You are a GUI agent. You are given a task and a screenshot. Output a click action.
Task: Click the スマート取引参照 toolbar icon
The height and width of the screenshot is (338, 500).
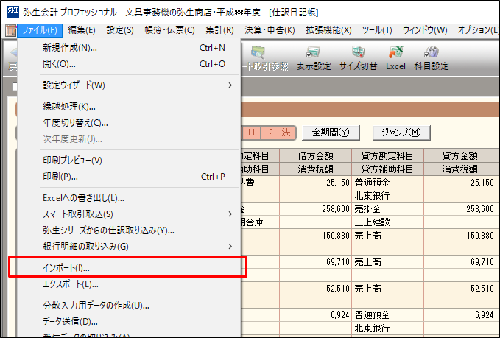(x=264, y=58)
